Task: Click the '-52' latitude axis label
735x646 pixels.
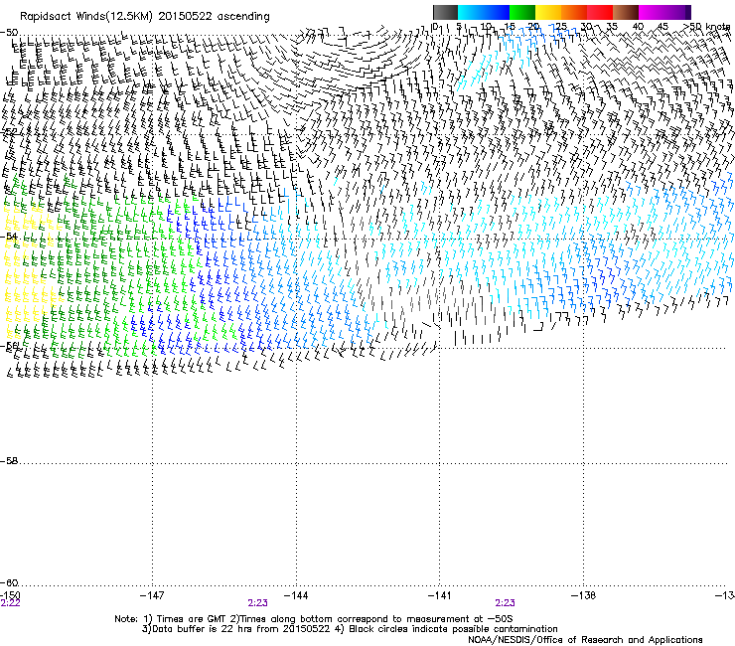Action: coord(9,132)
